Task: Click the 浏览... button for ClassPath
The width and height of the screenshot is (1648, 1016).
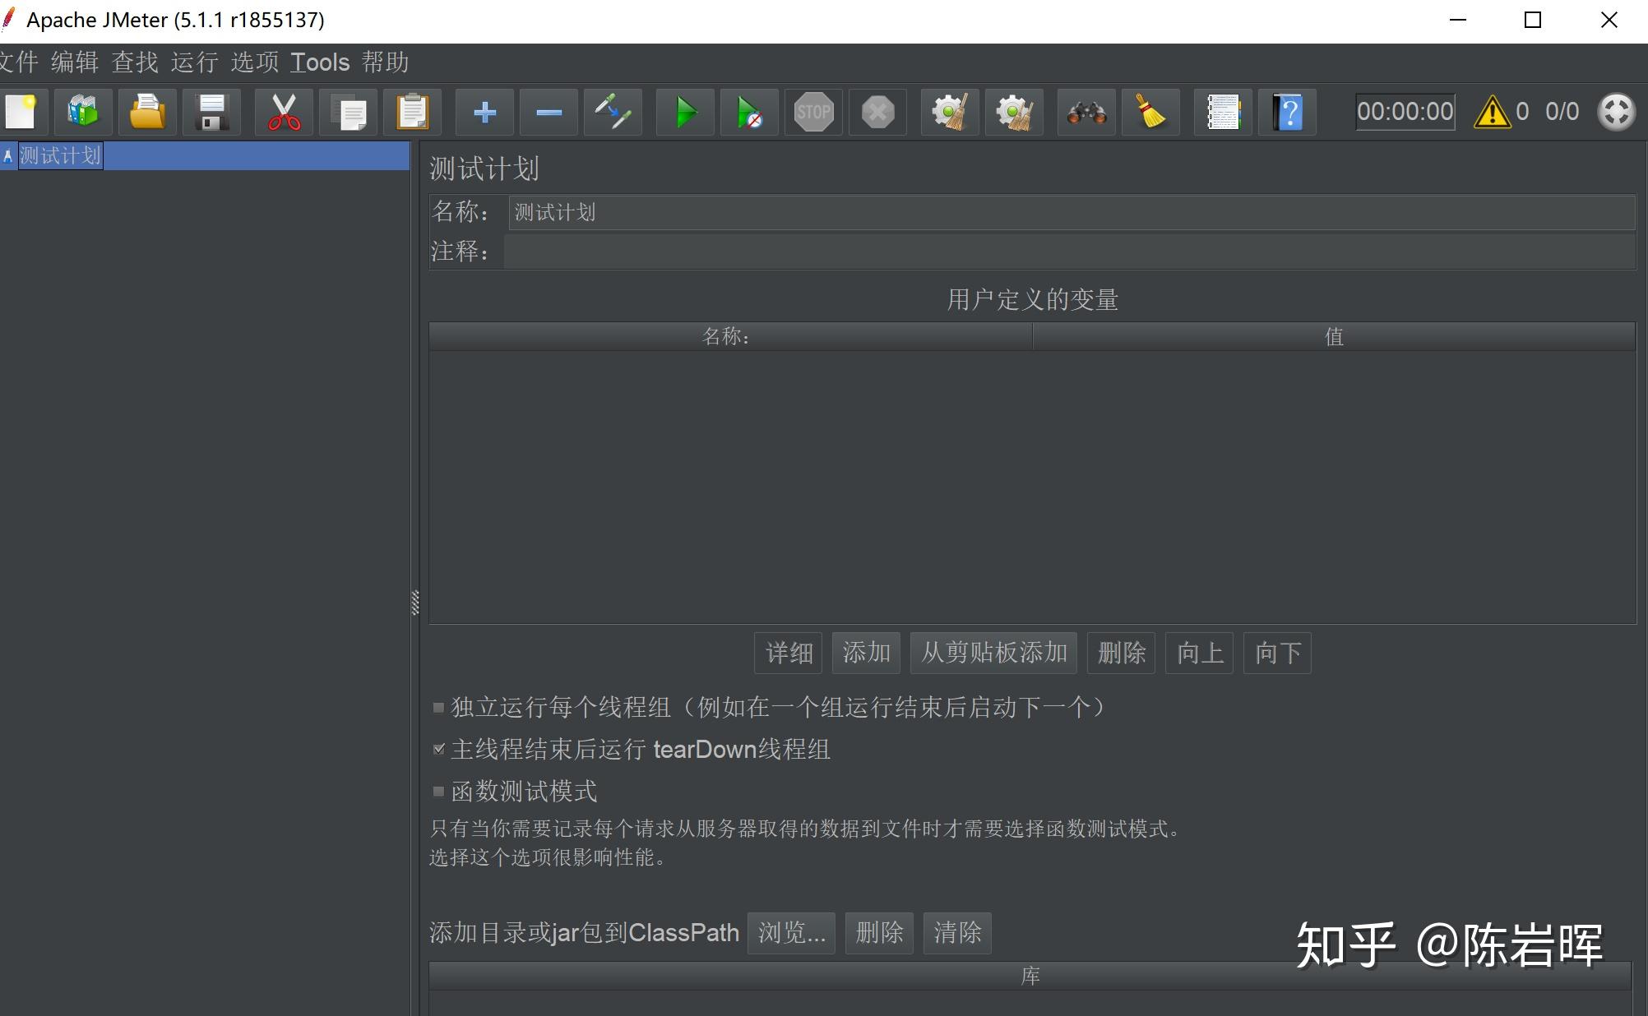Action: tap(791, 933)
